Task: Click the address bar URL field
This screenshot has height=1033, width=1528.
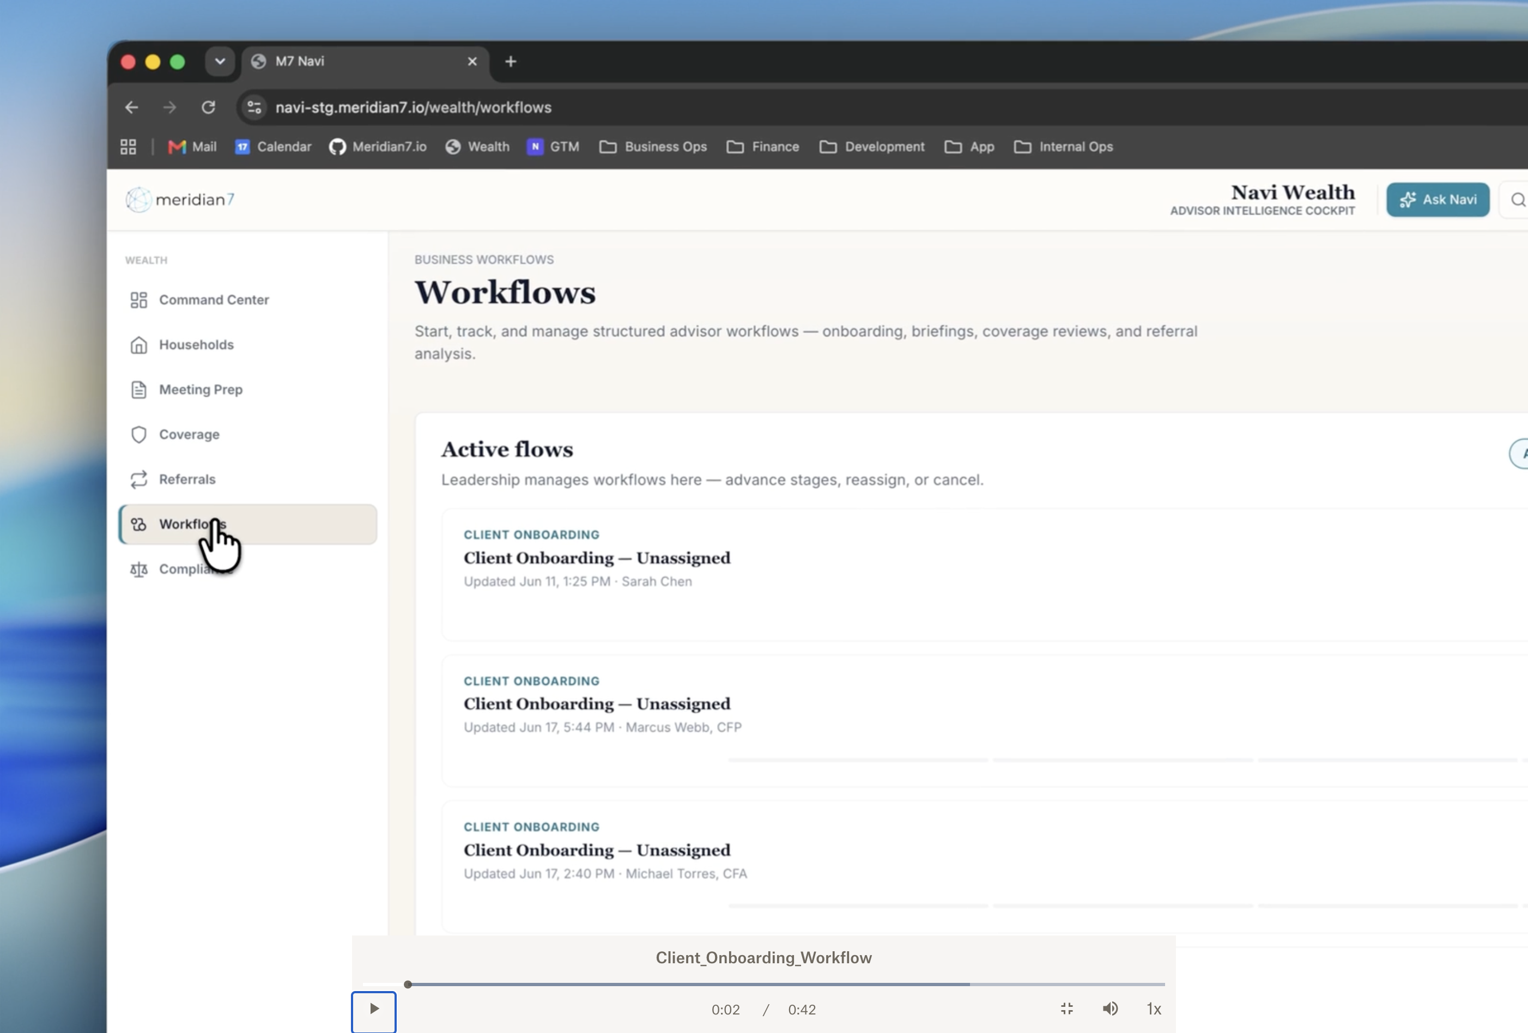Action: (881, 107)
